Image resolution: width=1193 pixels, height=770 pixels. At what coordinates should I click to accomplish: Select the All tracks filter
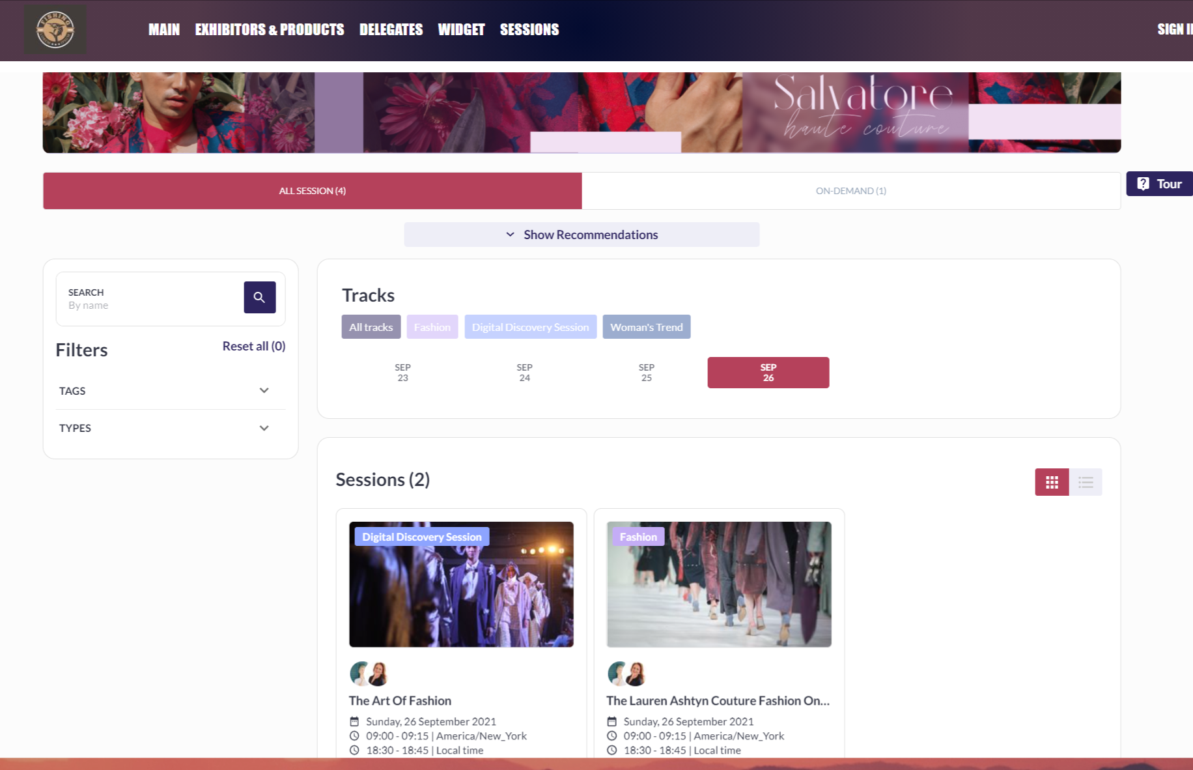click(x=371, y=327)
